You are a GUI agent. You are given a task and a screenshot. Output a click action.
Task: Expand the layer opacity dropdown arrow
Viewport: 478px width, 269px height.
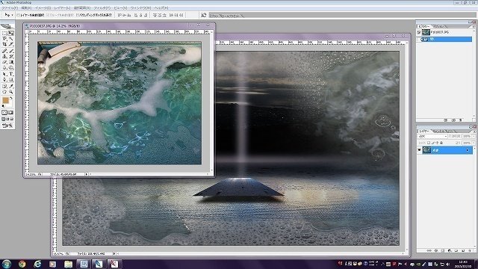pos(474,136)
